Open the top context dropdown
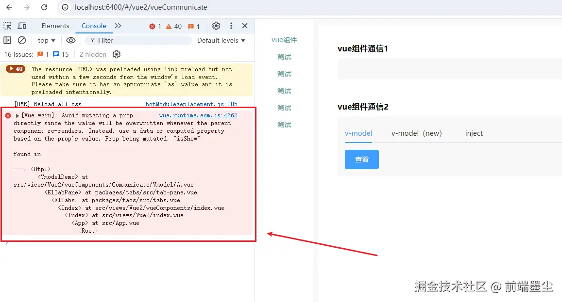 (47, 40)
